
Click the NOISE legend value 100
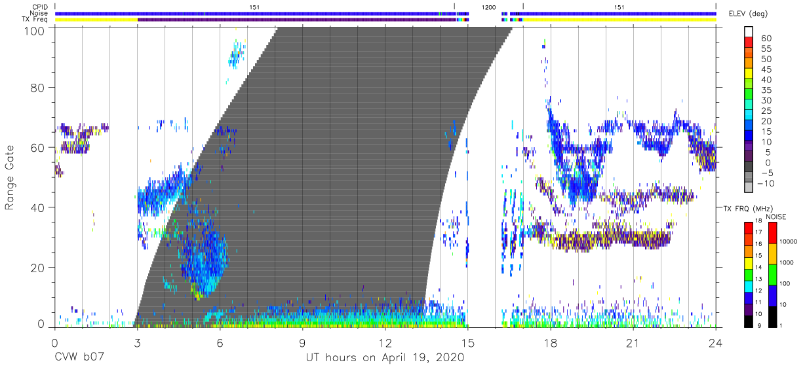click(785, 284)
